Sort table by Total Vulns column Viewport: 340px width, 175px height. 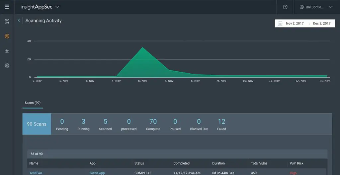point(259,163)
